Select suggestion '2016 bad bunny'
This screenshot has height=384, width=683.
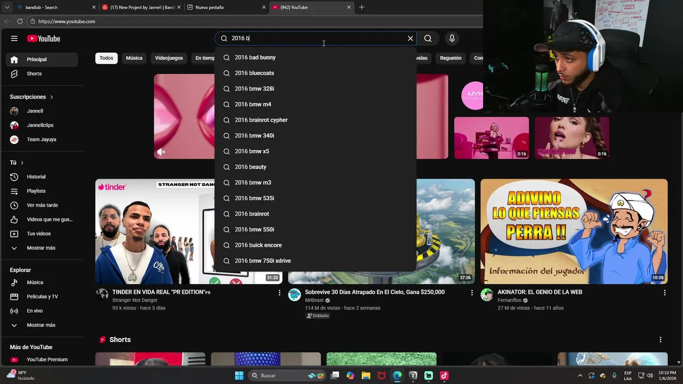click(315, 58)
